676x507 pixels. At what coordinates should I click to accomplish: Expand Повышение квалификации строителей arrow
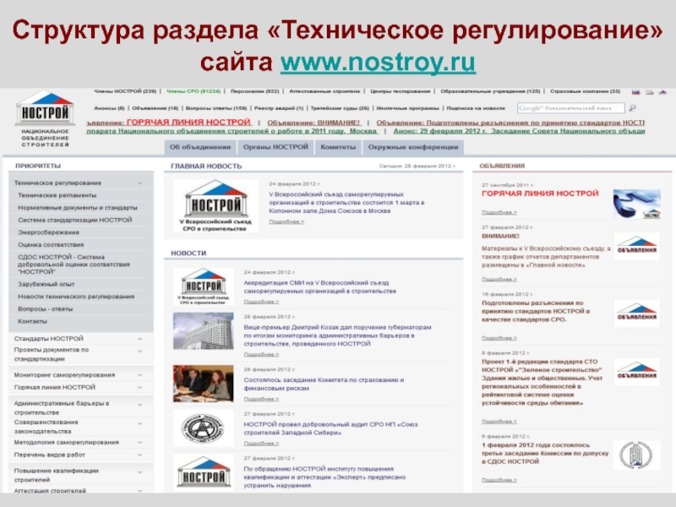tap(139, 472)
